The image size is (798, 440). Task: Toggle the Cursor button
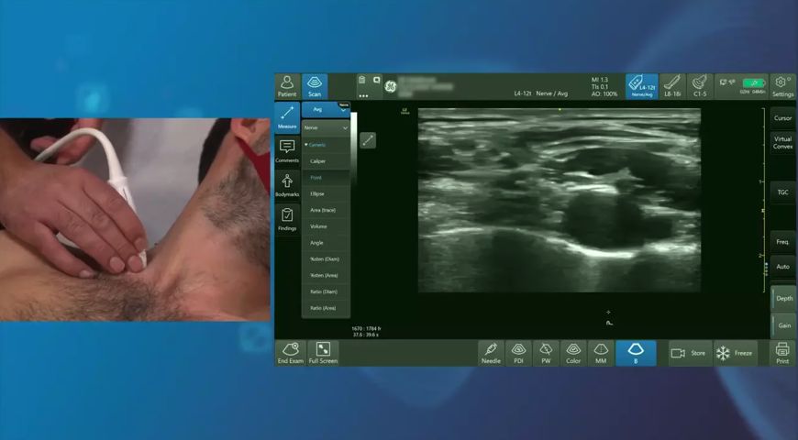click(782, 118)
